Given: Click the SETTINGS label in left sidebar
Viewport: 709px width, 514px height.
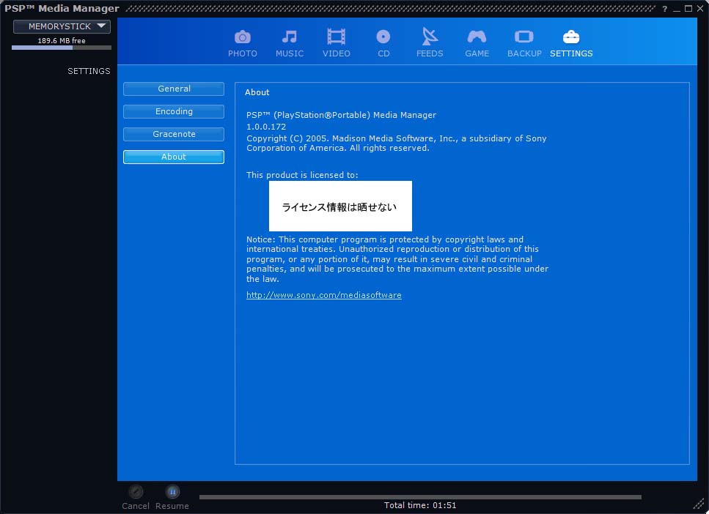Looking at the screenshot, I should point(89,71).
